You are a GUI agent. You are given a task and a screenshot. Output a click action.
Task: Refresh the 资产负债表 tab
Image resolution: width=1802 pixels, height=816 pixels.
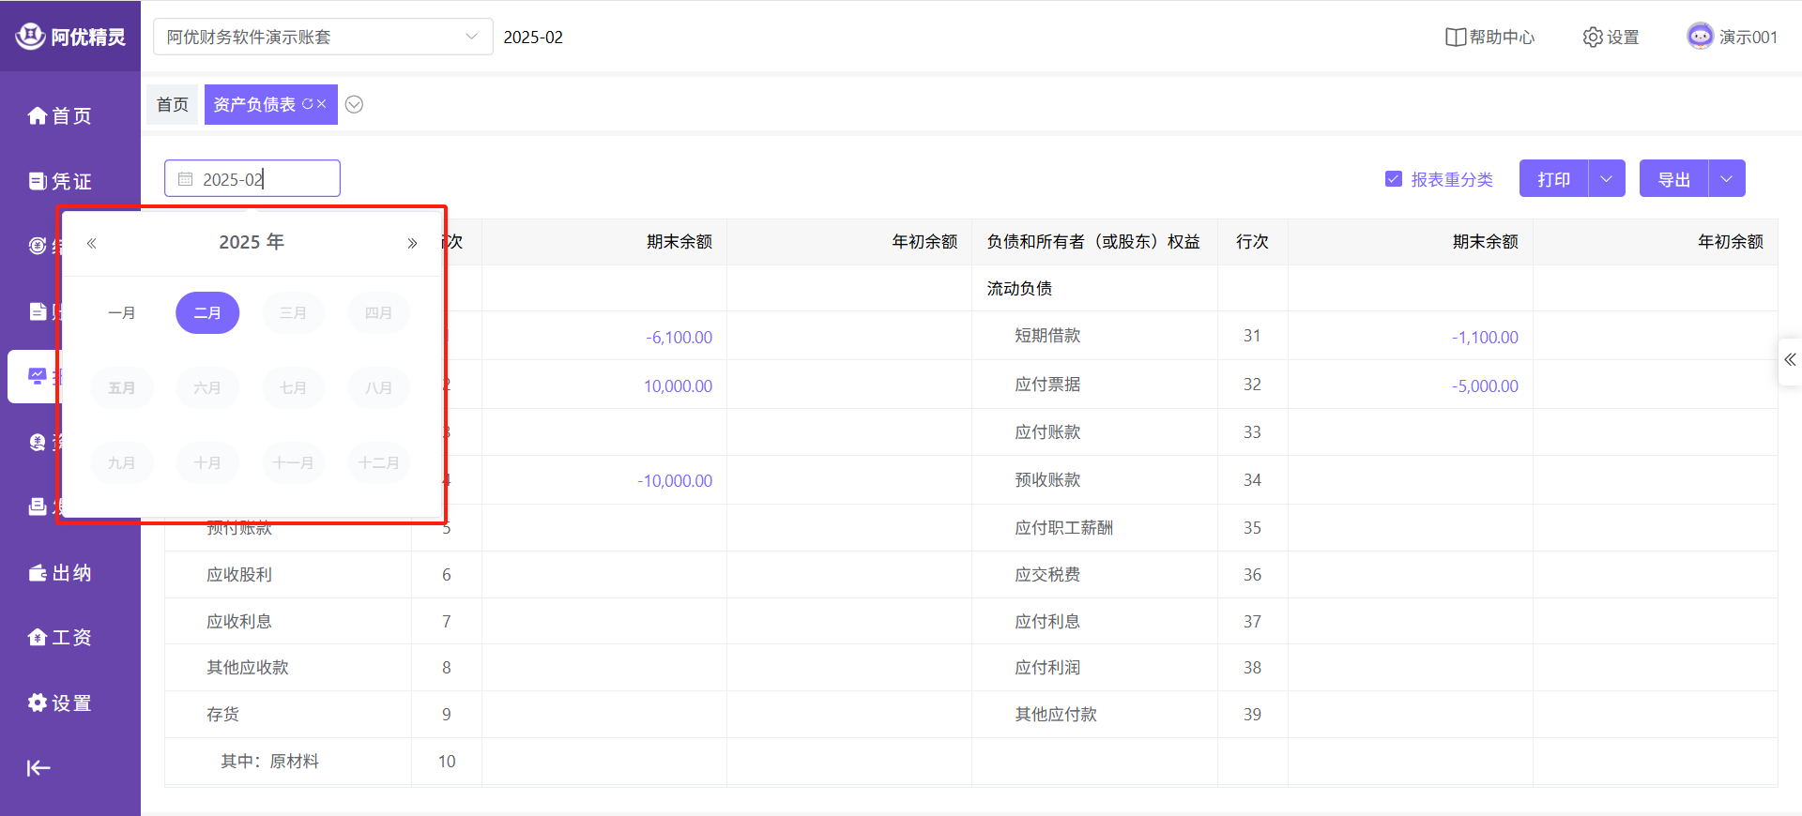pyautogui.click(x=307, y=104)
